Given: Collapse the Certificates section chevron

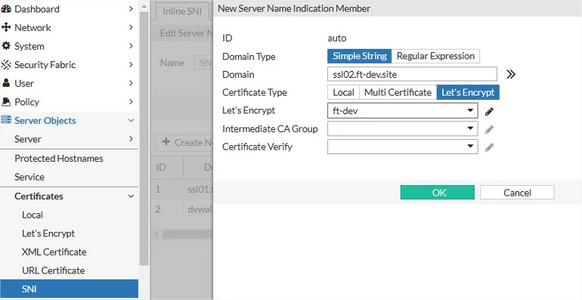Looking at the screenshot, I should point(131,196).
